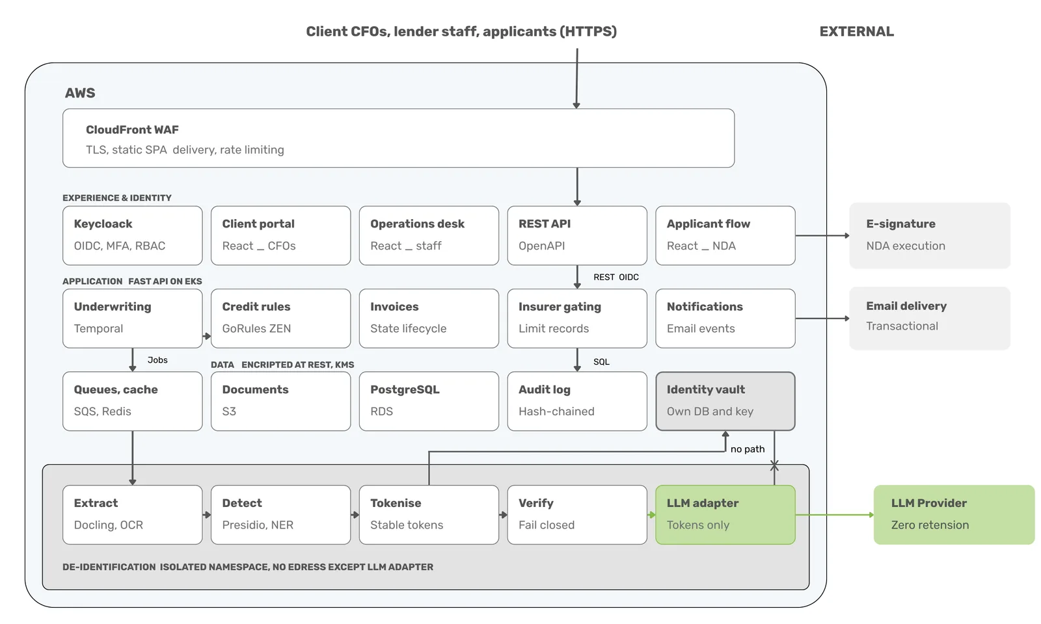Select the CloudFront WAF box
The image size is (1041, 624).
pos(398,138)
